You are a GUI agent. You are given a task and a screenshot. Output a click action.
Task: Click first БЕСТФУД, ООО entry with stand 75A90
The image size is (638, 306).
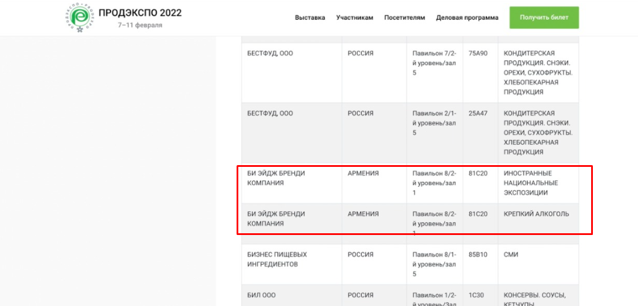point(270,53)
